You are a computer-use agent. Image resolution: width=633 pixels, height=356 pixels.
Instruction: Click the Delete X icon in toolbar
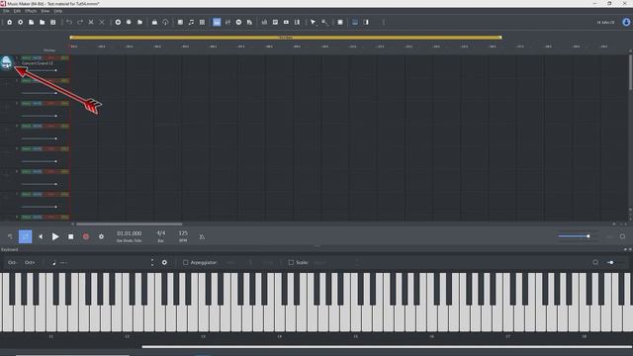pos(102,22)
